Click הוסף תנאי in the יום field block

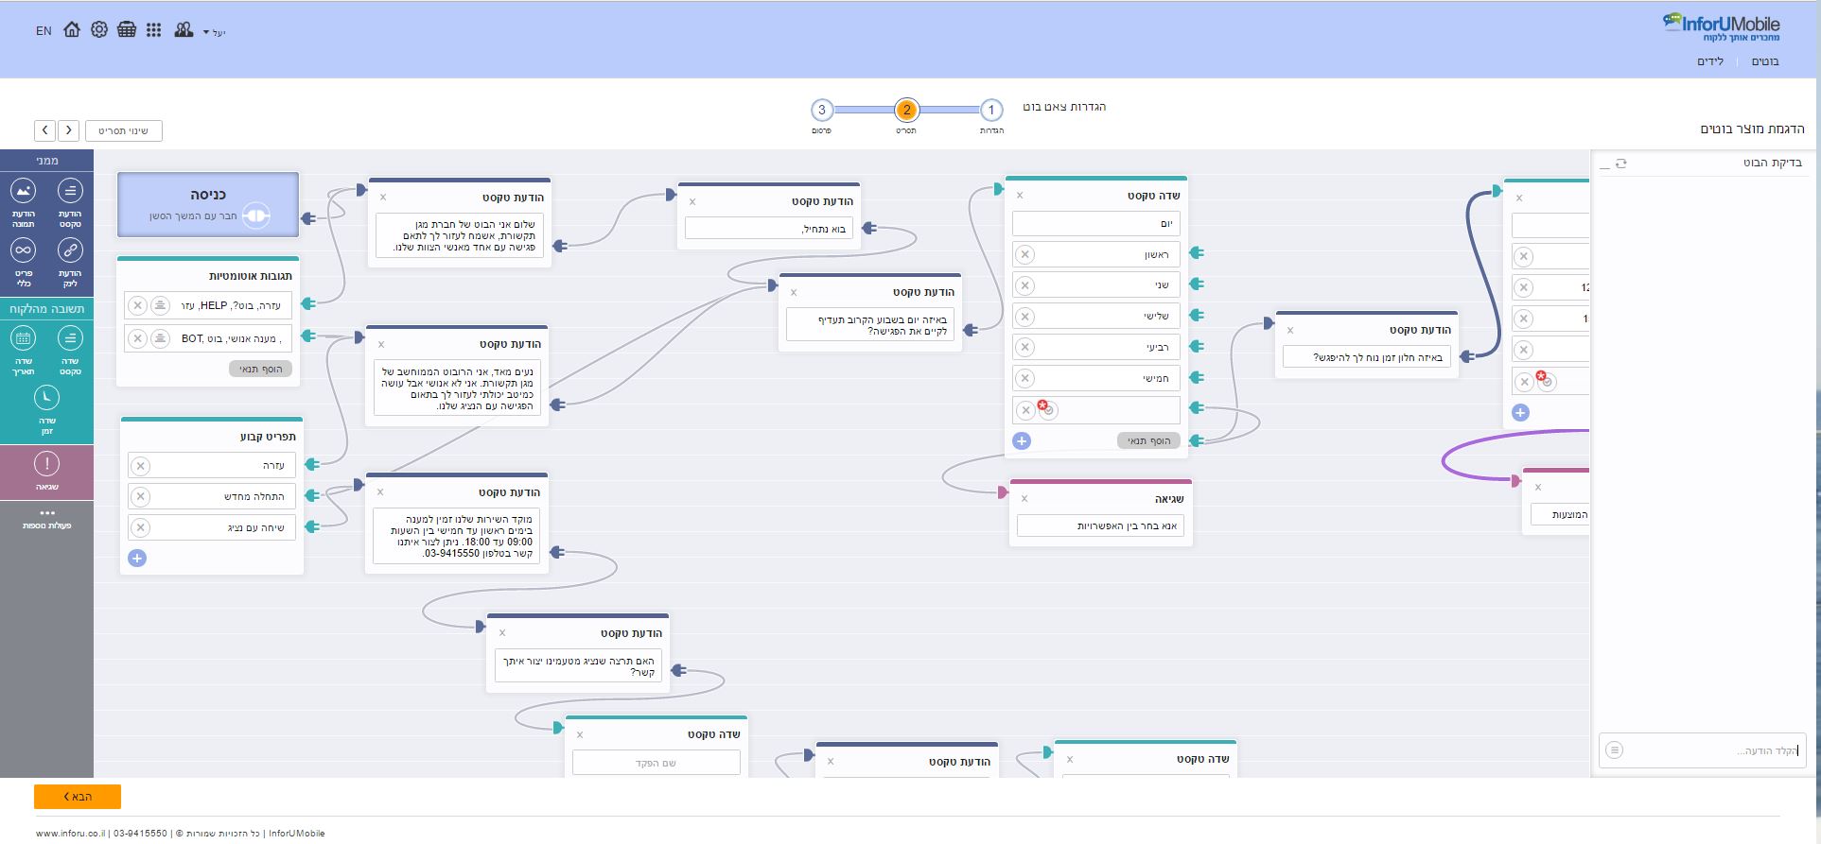pos(1148,440)
